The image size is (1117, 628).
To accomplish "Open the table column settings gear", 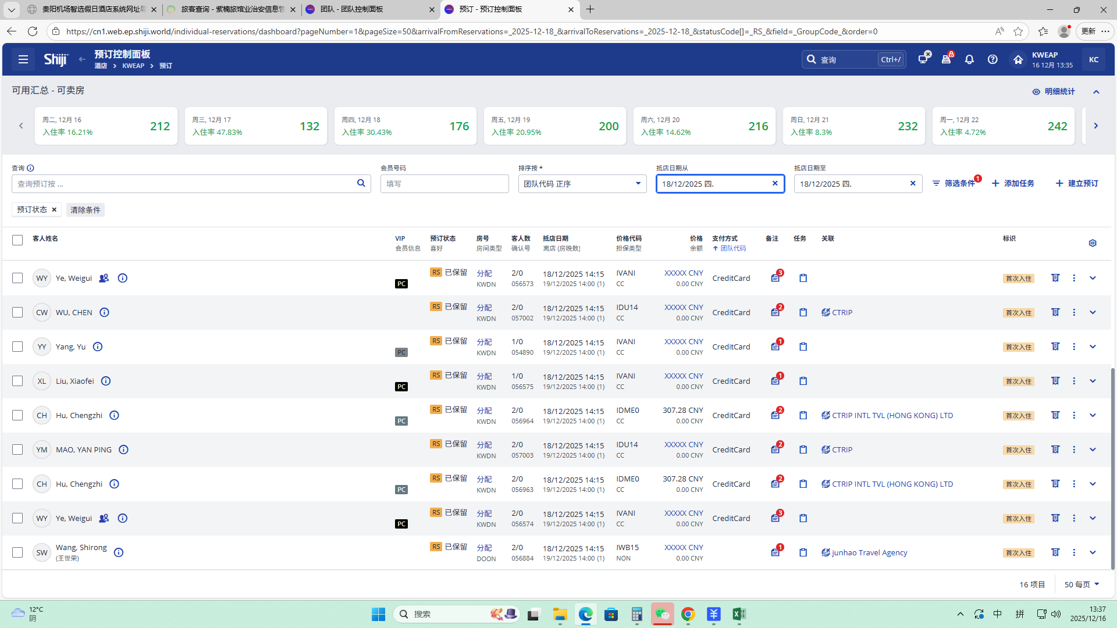I will pyautogui.click(x=1093, y=243).
